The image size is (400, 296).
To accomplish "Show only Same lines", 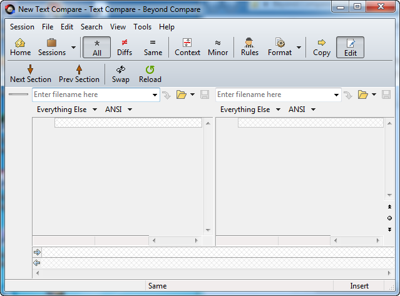I will (x=153, y=48).
